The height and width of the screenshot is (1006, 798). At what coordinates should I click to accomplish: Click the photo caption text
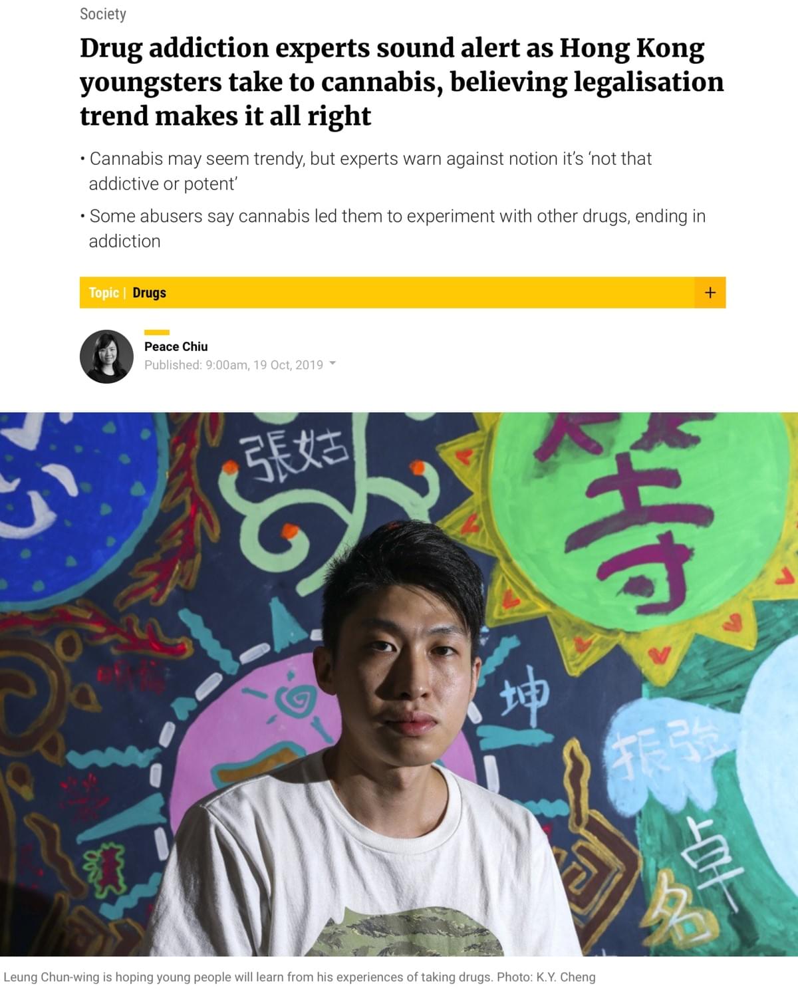click(299, 977)
